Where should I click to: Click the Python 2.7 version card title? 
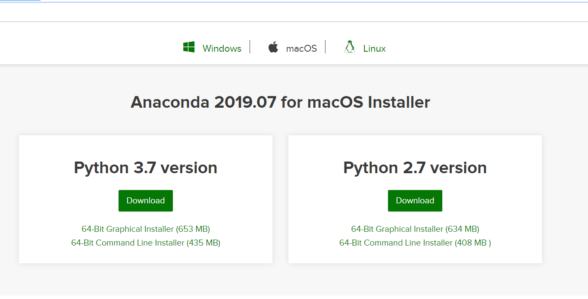click(414, 167)
